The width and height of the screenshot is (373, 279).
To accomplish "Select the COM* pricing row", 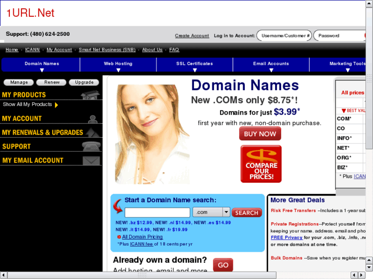I will pyautogui.click(x=350, y=118).
